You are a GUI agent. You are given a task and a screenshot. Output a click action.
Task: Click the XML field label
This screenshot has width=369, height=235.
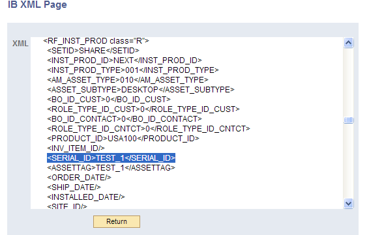[20, 44]
